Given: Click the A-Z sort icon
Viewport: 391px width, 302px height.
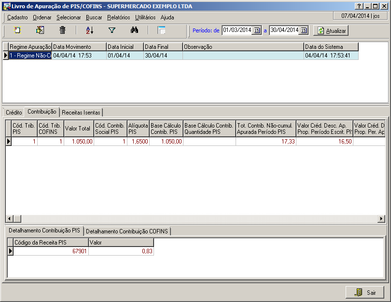Looking at the screenshot, I should [x=89, y=30].
